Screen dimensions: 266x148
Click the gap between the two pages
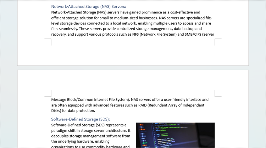133,68
